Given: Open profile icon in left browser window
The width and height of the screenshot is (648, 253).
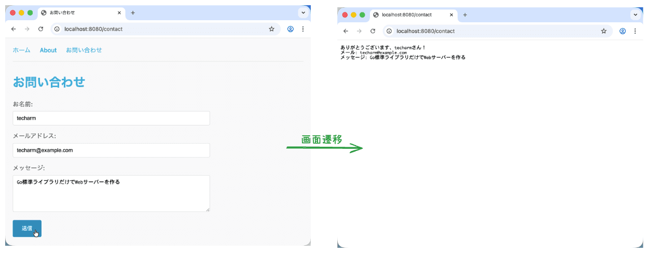Looking at the screenshot, I should pos(291,29).
